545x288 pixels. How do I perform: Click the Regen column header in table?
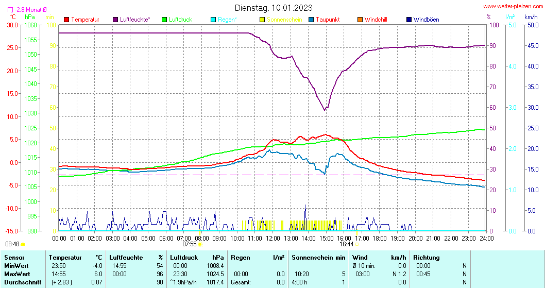241,258
